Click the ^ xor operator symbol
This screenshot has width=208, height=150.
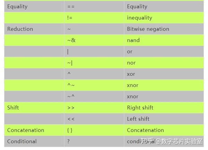(x=69, y=73)
